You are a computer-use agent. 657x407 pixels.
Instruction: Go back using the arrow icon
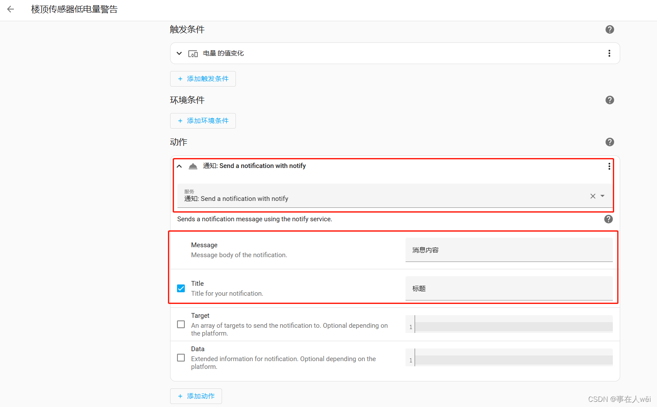pyautogui.click(x=11, y=9)
